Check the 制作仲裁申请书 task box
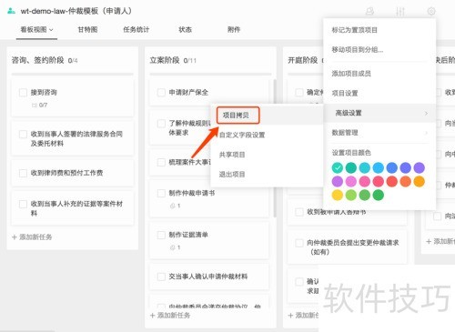The width and height of the screenshot is (455, 332). pos(161,193)
